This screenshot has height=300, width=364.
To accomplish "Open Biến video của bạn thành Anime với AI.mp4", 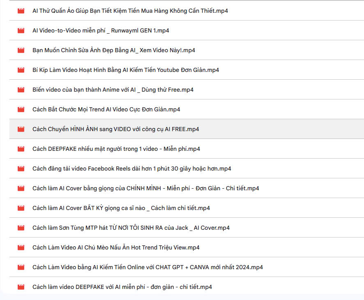I will coord(113,90).
